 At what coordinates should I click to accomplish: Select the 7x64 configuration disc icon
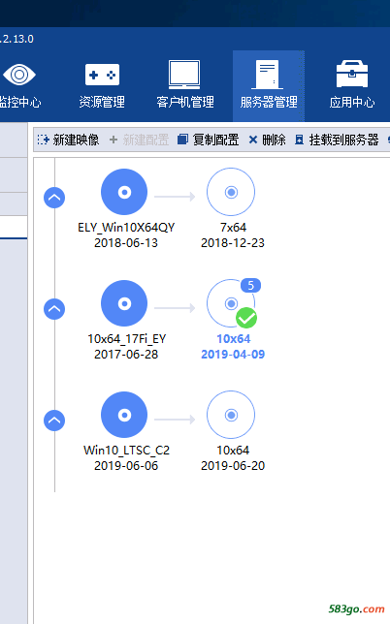(231, 192)
